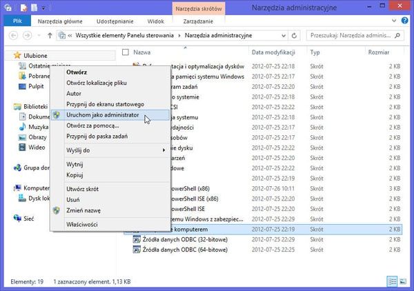Switch to Narzędzia główne ribbon tab
Screen dimensions: 414x291
pos(60,21)
